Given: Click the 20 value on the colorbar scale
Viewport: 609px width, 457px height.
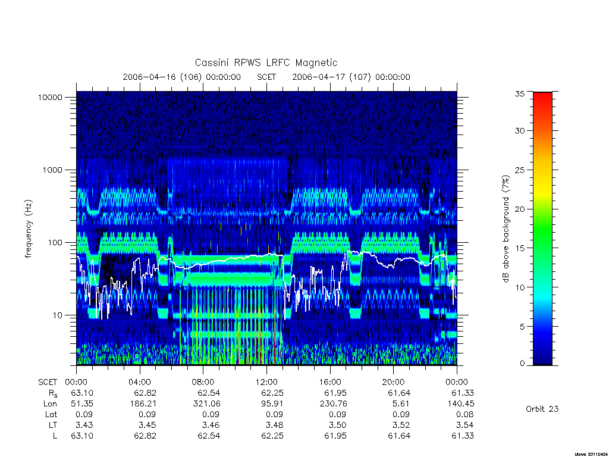Looking at the screenshot, I should point(520,209).
